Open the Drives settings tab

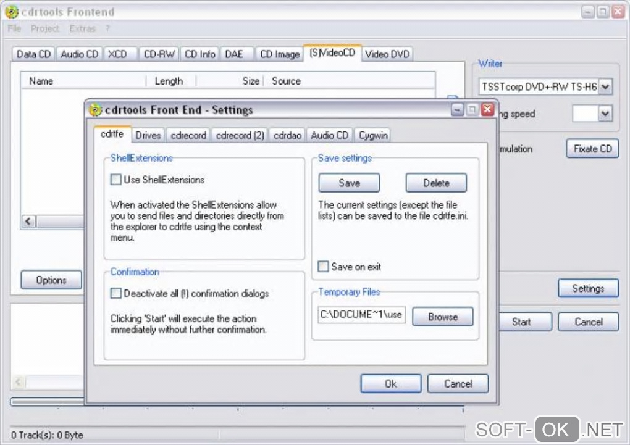coord(148,135)
